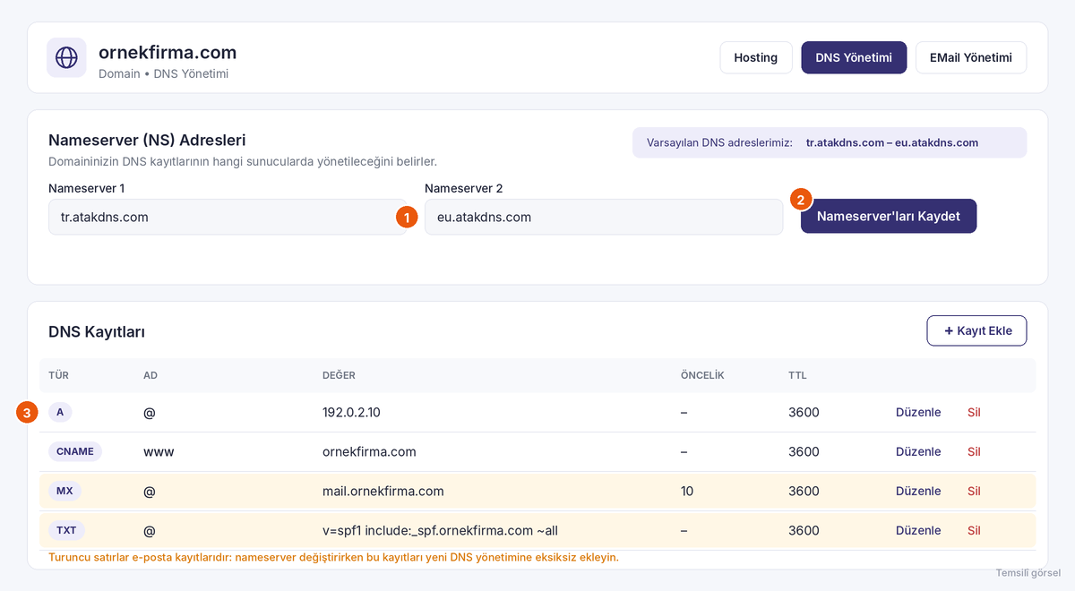Click the CNAME record type badge
The width and height of the screenshot is (1075, 591).
(75, 451)
